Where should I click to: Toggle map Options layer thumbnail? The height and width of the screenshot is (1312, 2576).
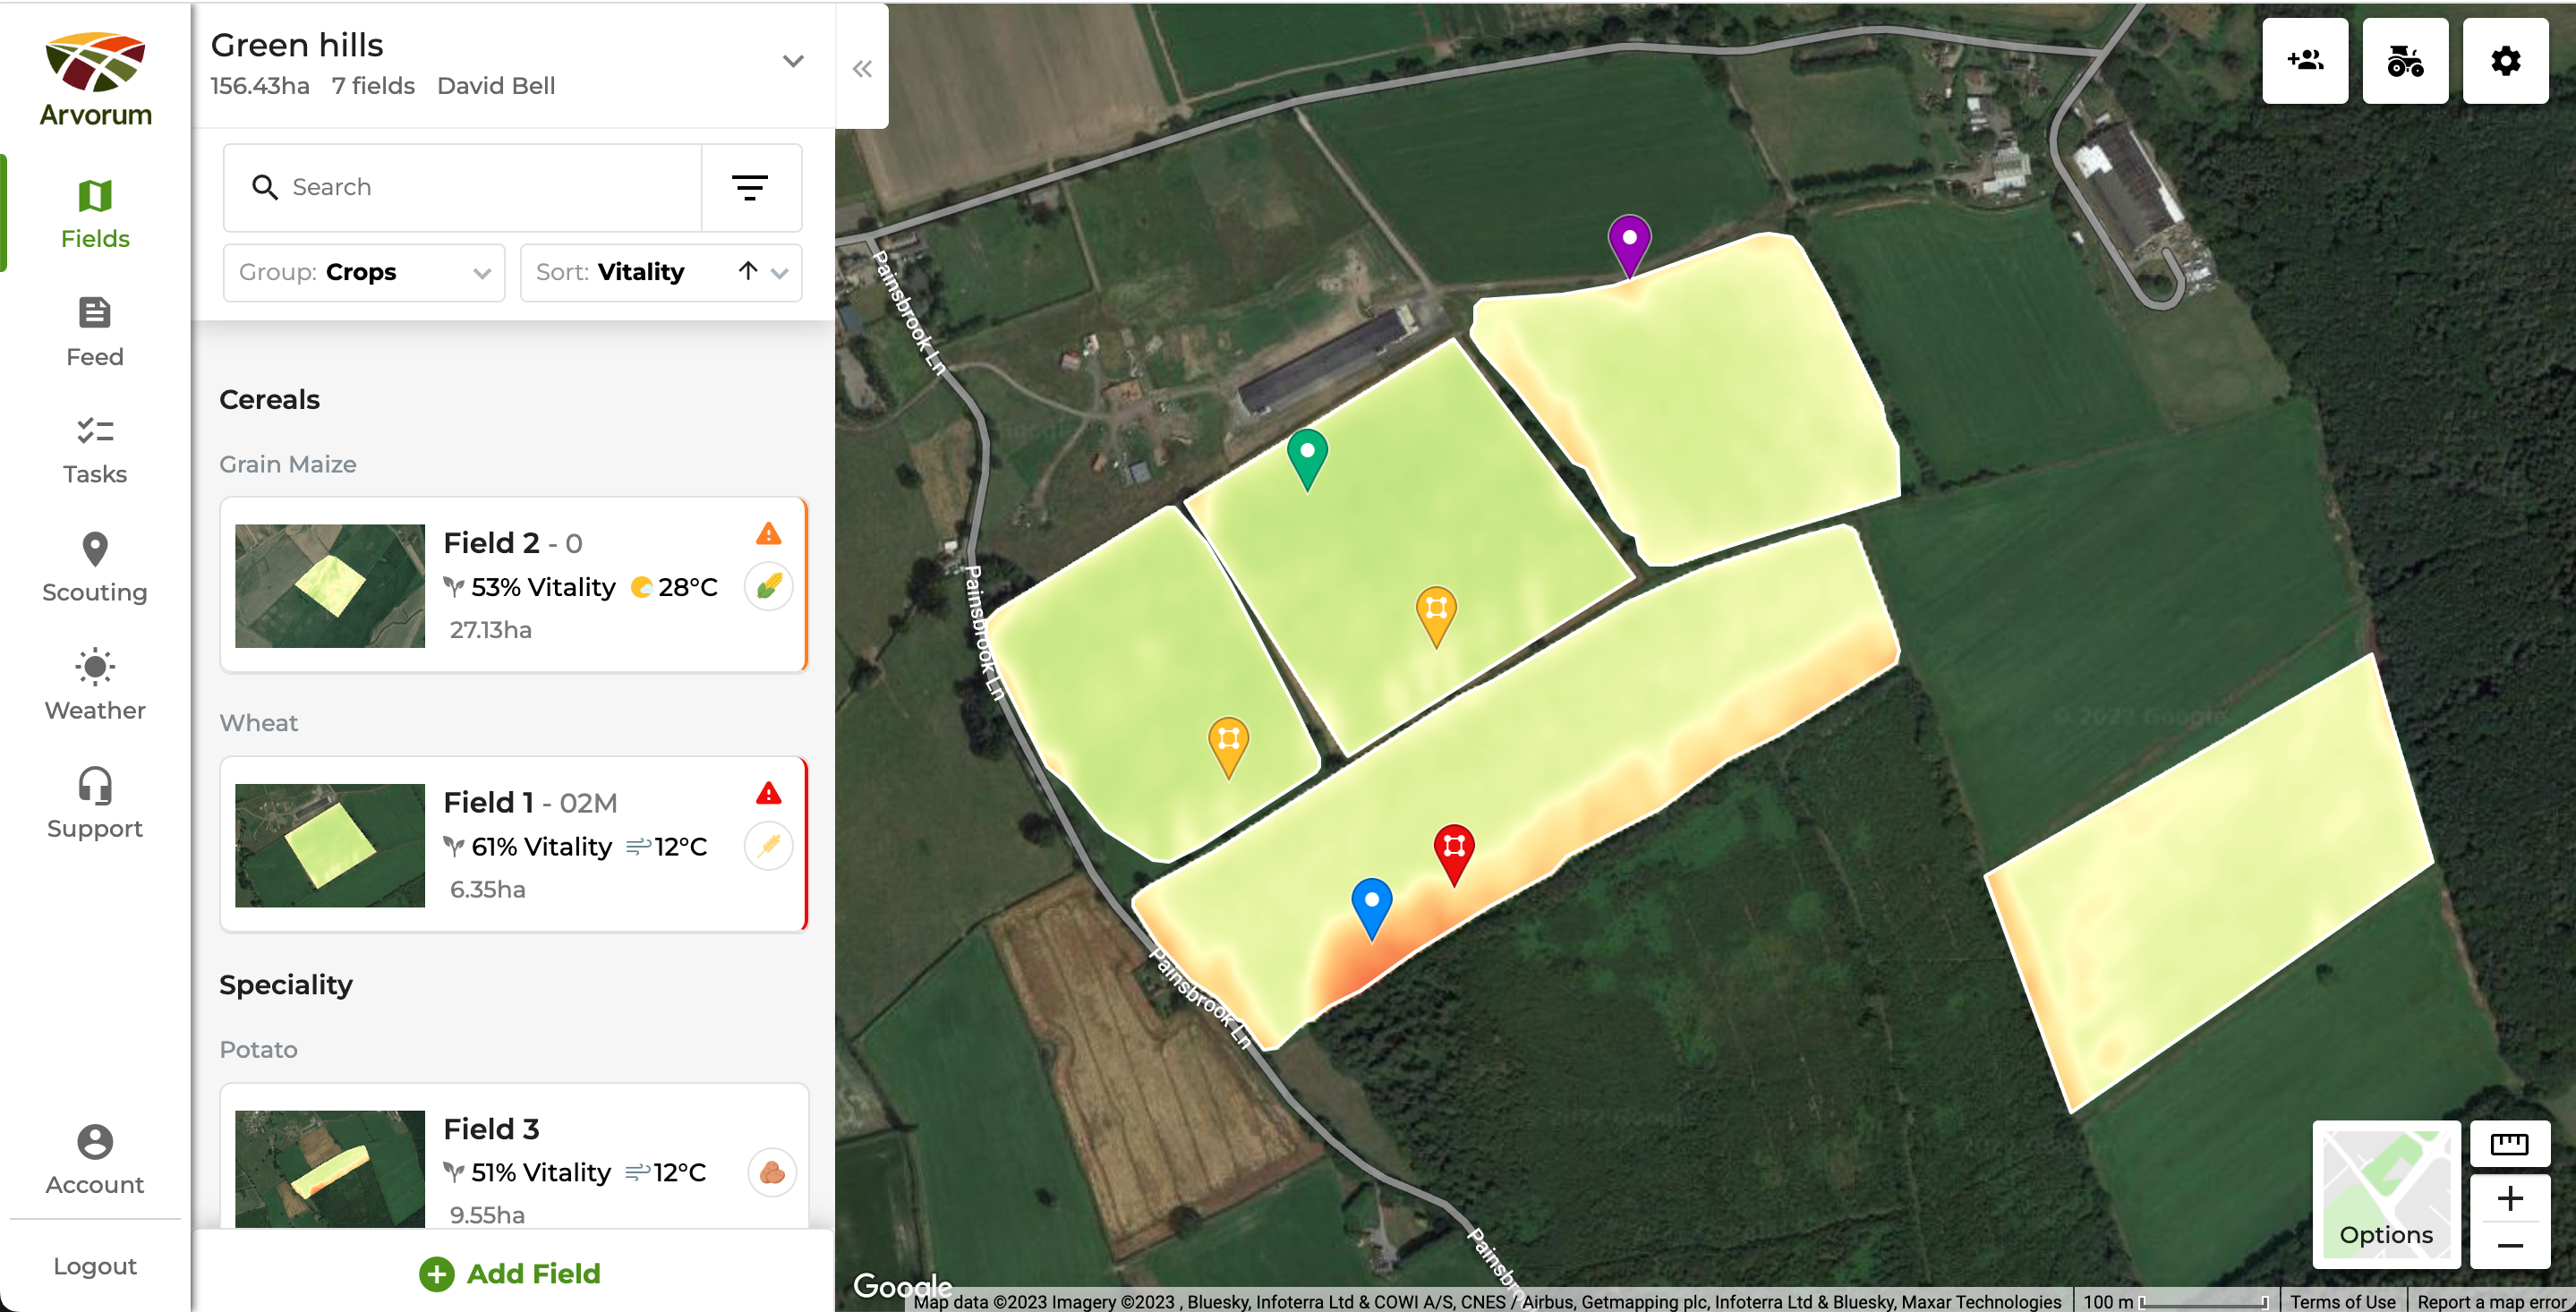point(2385,1194)
